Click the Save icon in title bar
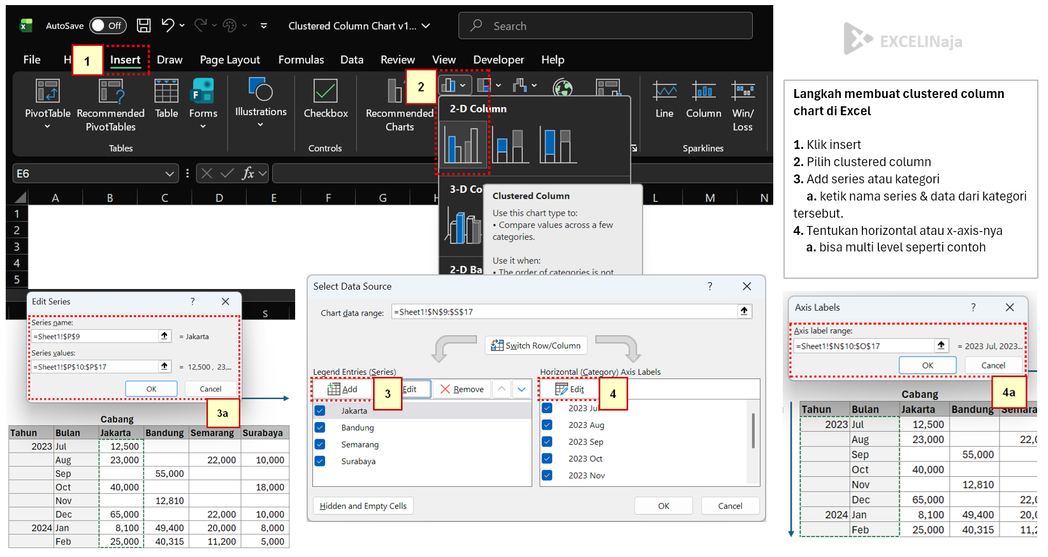 pyautogui.click(x=144, y=25)
